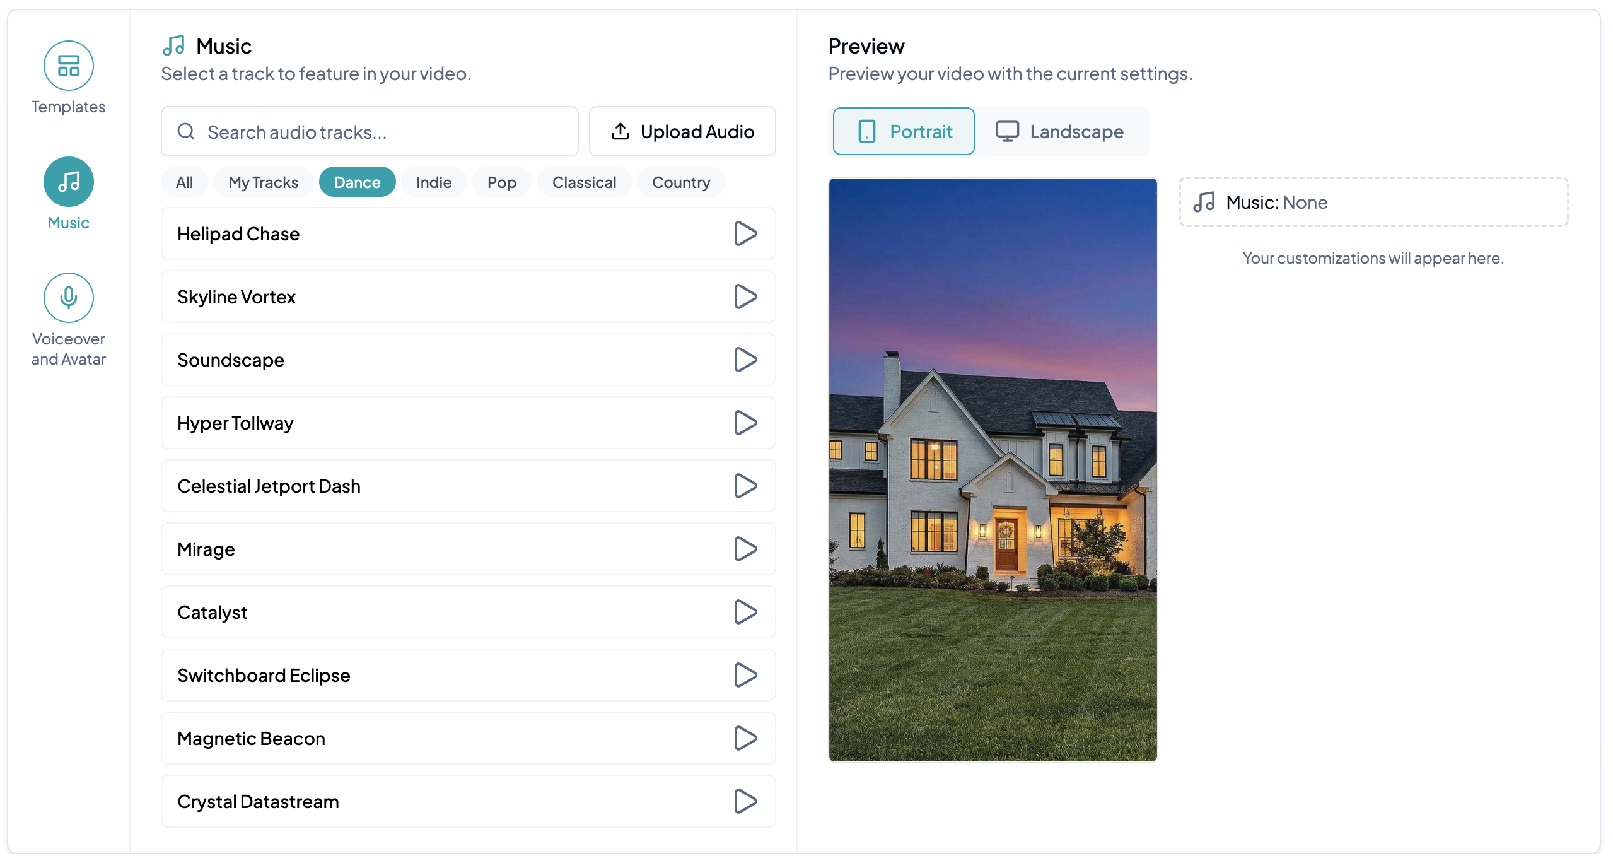Focus the Search audio tracks field
Viewport: 1613px width, 863px height.
pyautogui.click(x=378, y=132)
